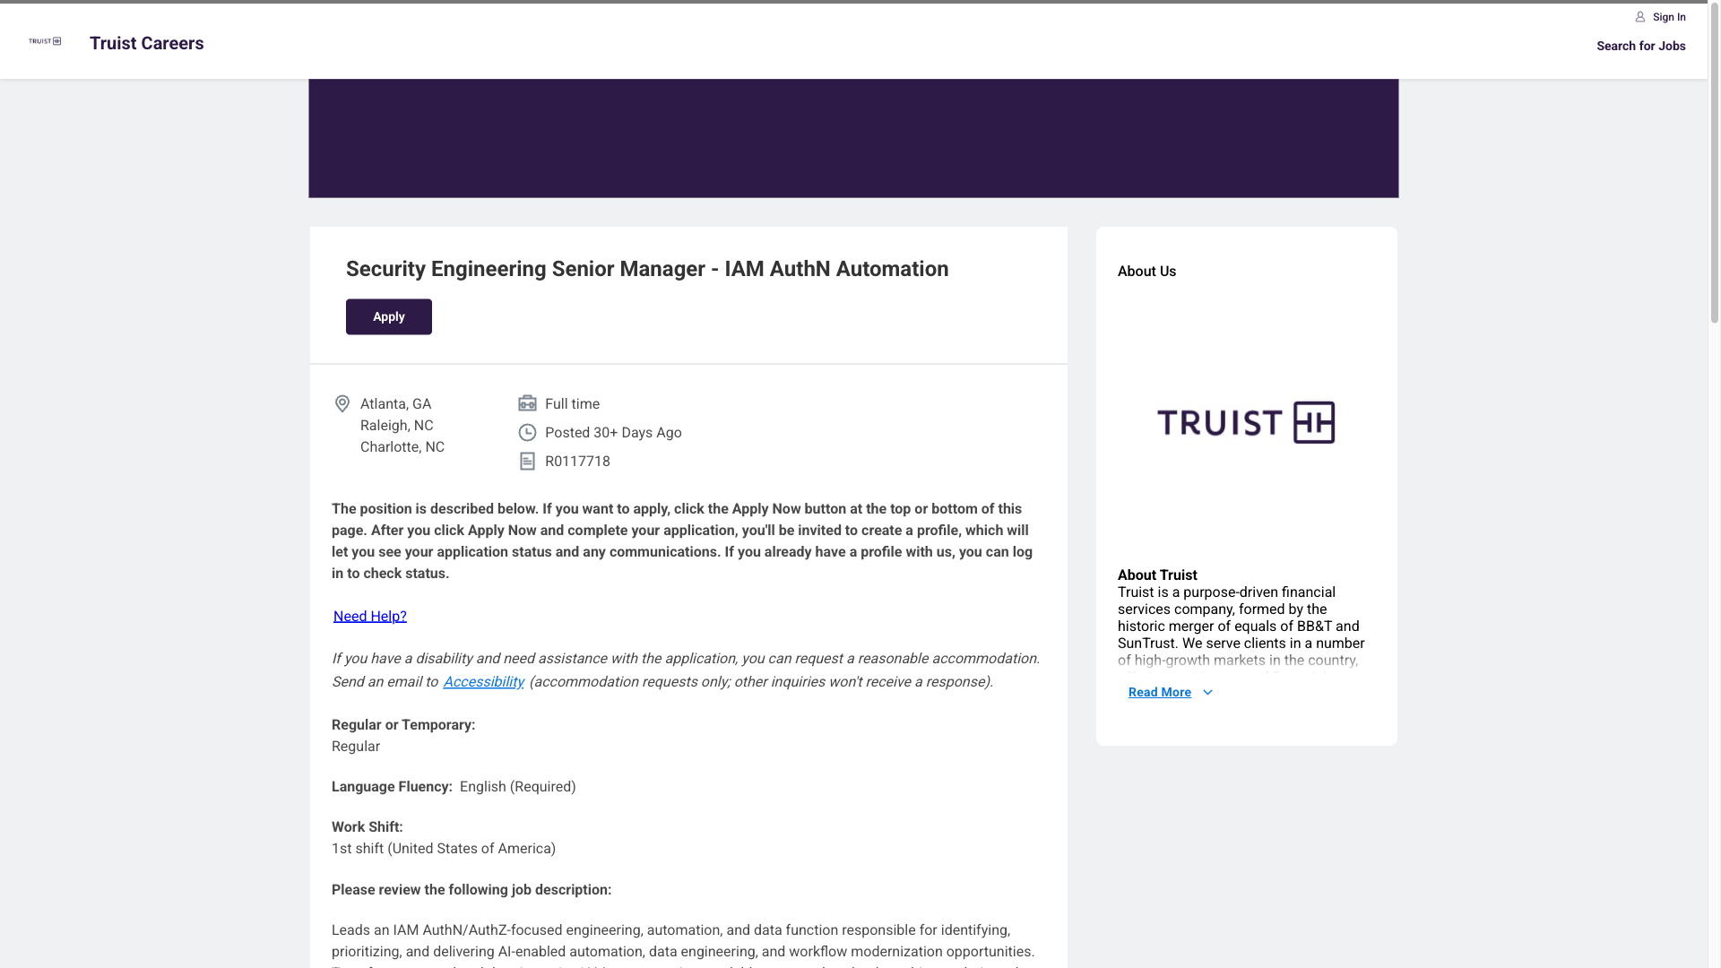Open the Sign In link
The image size is (1721, 968).
click(1669, 17)
